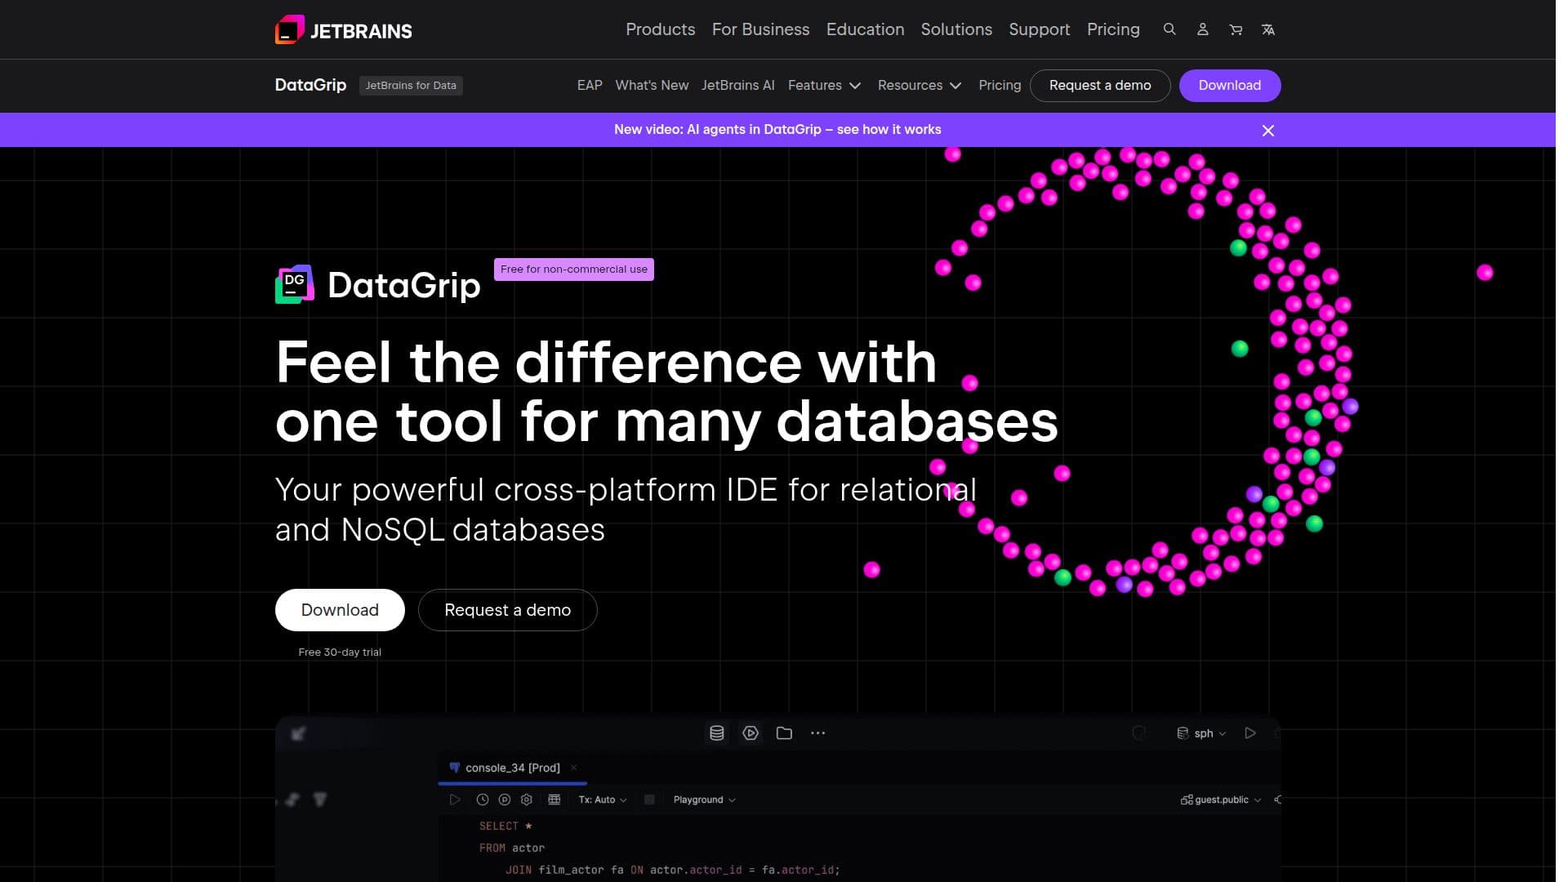Open the For Business menu
1568x882 pixels.
click(x=761, y=29)
